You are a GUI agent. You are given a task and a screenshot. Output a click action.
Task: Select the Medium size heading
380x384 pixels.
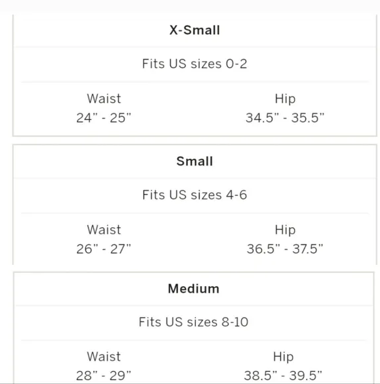click(194, 289)
